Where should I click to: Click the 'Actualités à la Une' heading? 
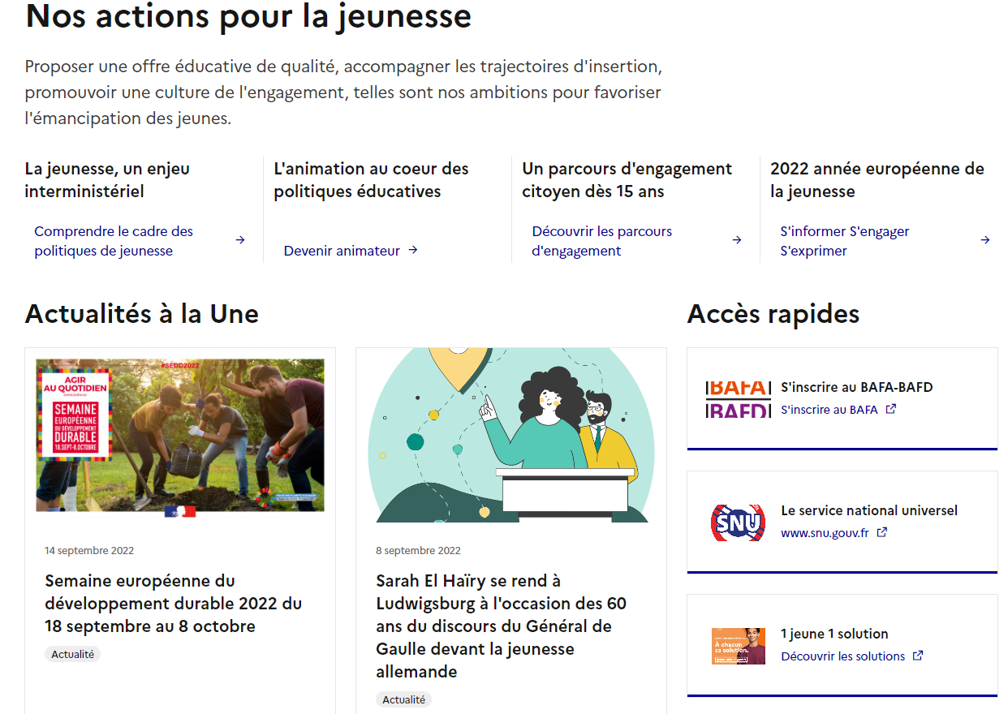click(142, 313)
